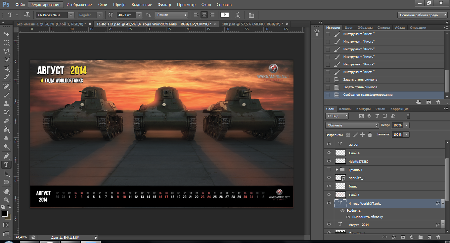
Task: Click the center text alignment icon
Action: (x=204, y=15)
